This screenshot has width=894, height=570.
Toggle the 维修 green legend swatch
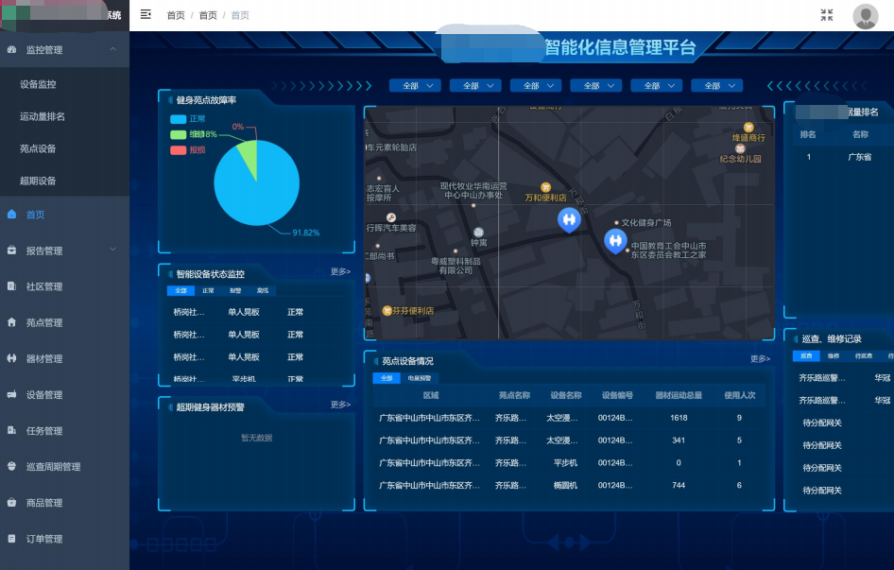click(179, 134)
